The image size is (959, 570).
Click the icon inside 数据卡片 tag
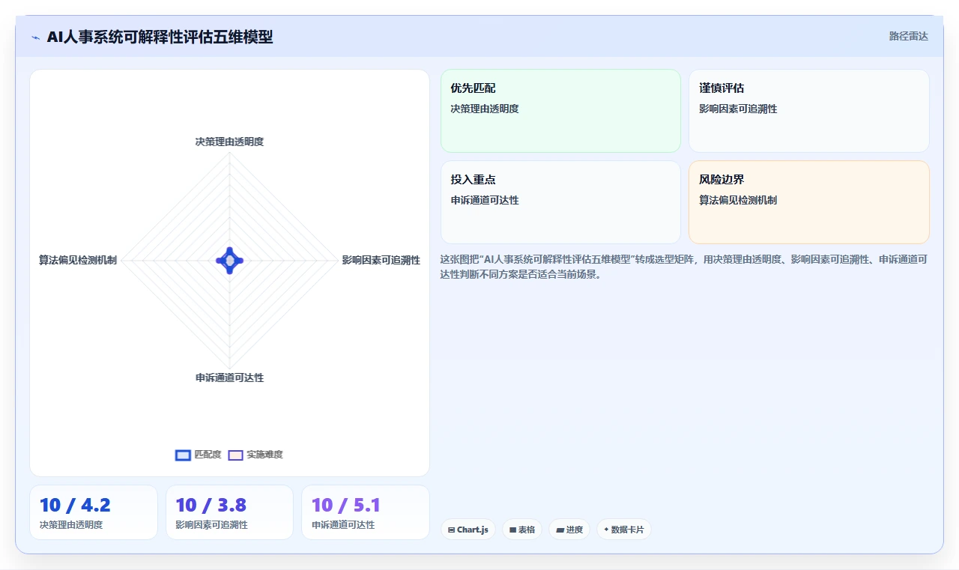606,530
